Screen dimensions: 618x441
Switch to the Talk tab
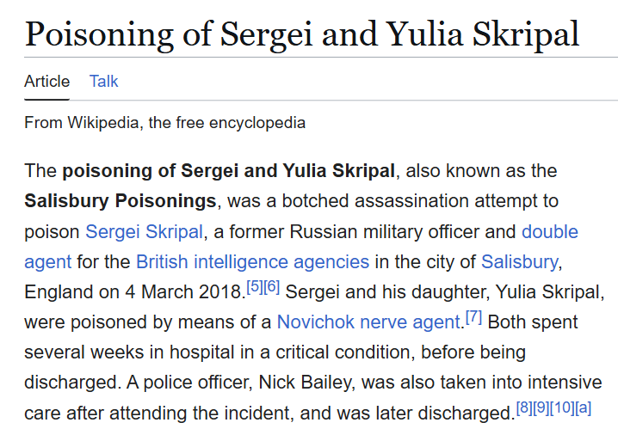[103, 82]
